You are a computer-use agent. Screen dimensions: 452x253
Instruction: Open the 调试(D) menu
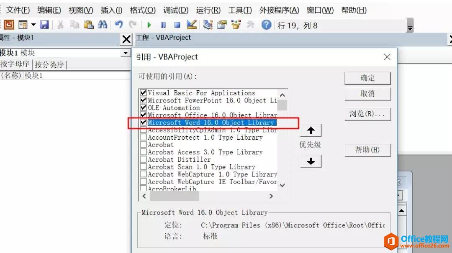[176, 10]
